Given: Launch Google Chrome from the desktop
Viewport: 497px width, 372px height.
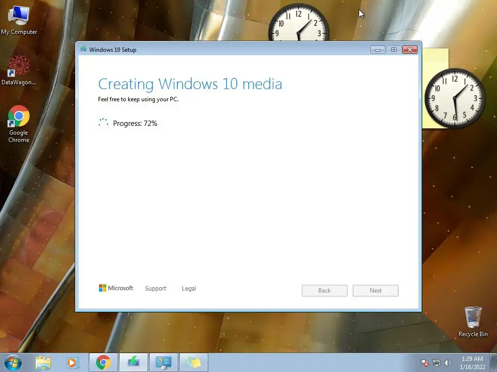Looking at the screenshot, I should (x=19, y=124).
